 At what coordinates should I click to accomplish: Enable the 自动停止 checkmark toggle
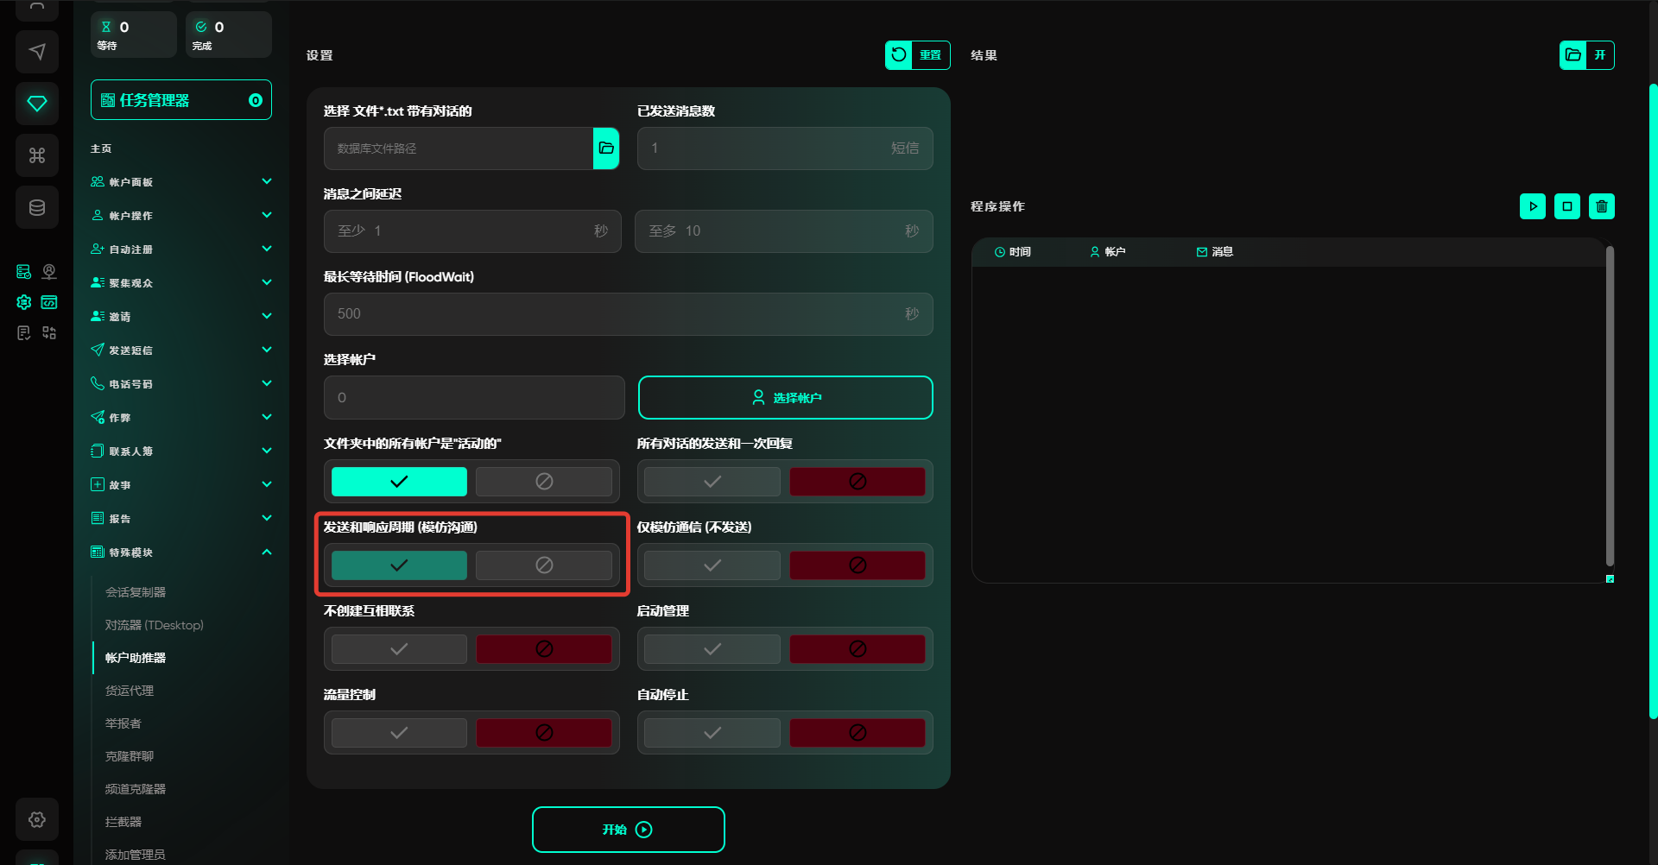pos(712,733)
